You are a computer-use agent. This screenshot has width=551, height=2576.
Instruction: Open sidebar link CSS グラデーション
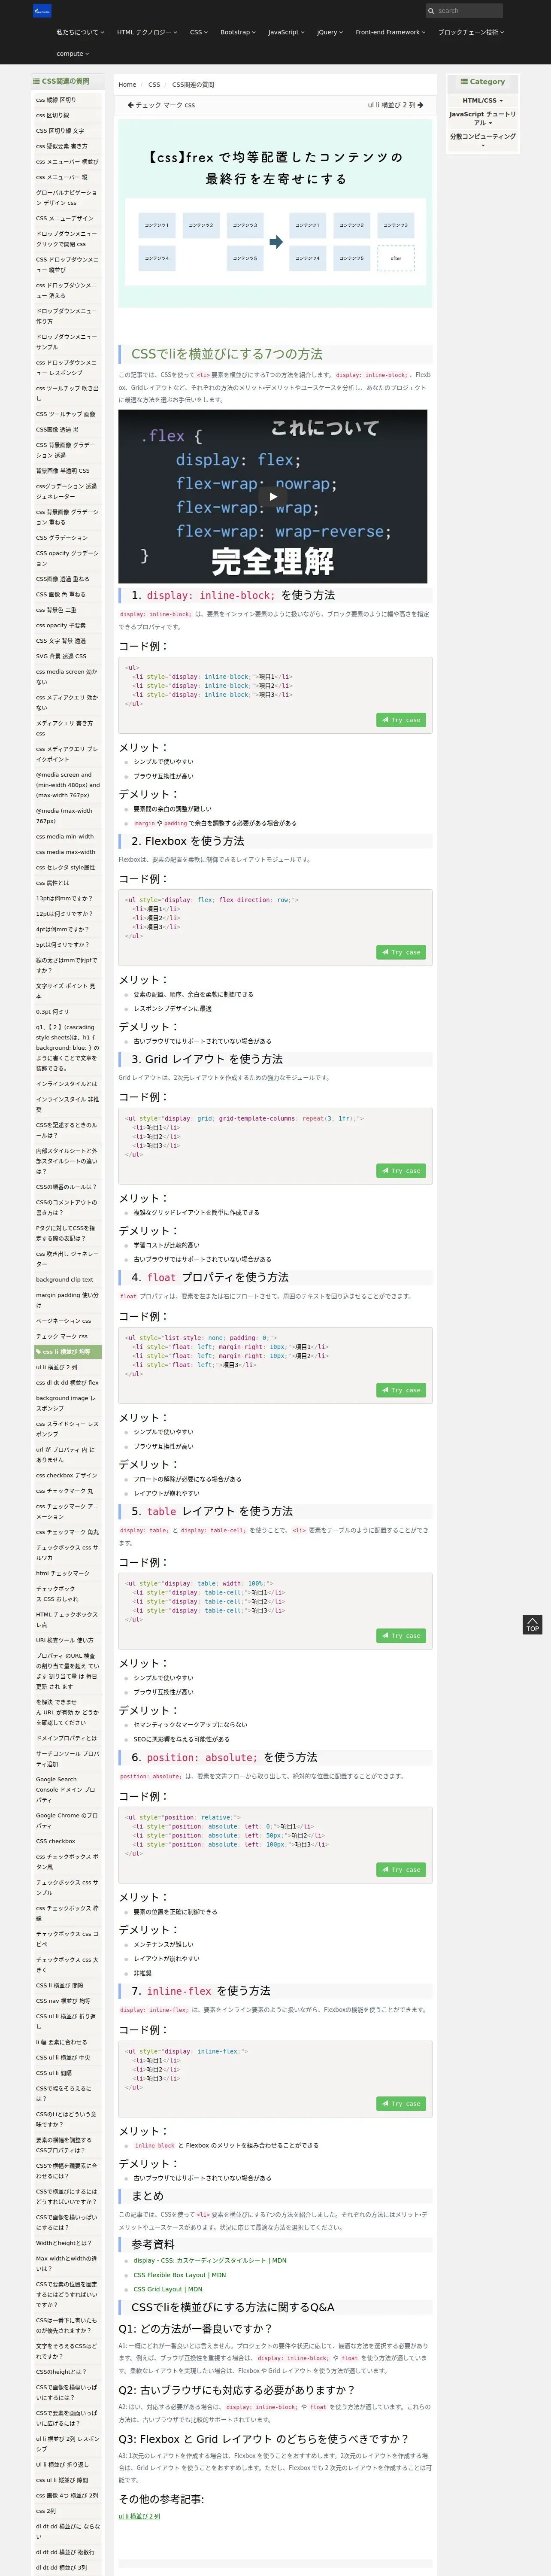(x=62, y=538)
